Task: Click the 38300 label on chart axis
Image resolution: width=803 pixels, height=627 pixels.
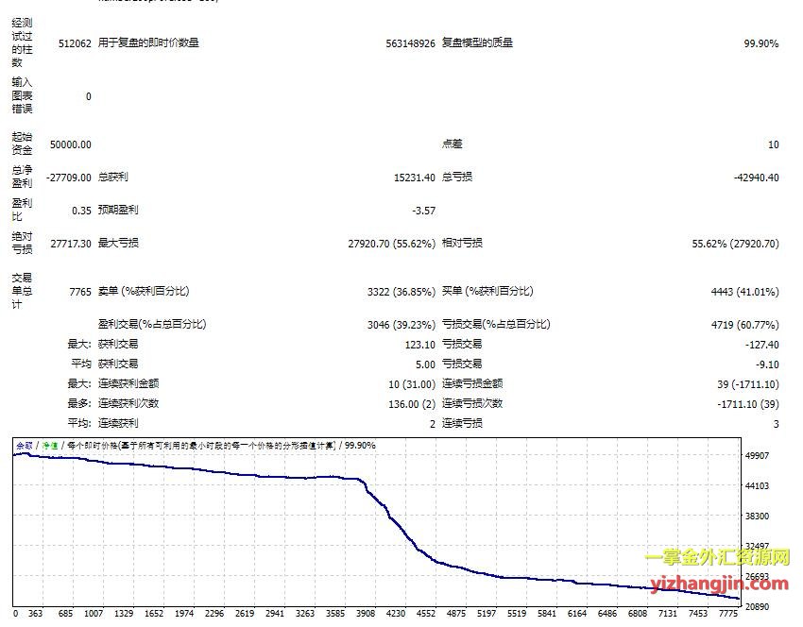Action: pos(757,516)
